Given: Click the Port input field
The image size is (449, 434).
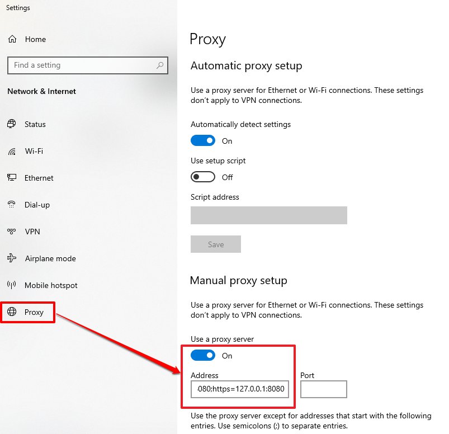Looking at the screenshot, I should pyautogui.click(x=323, y=389).
